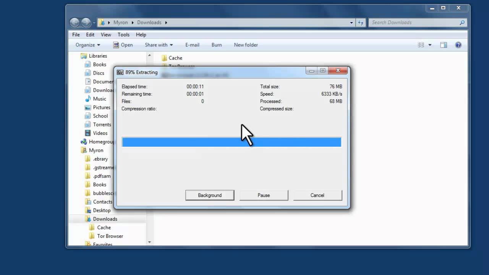Open the Help menu
This screenshot has height=275, width=489.
point(141,34)
